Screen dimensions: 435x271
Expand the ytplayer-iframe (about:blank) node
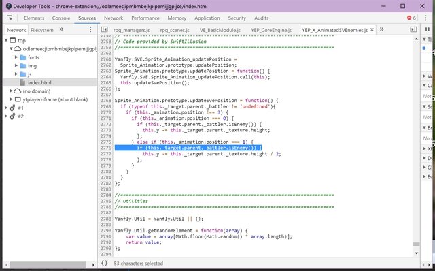(11, 99)
